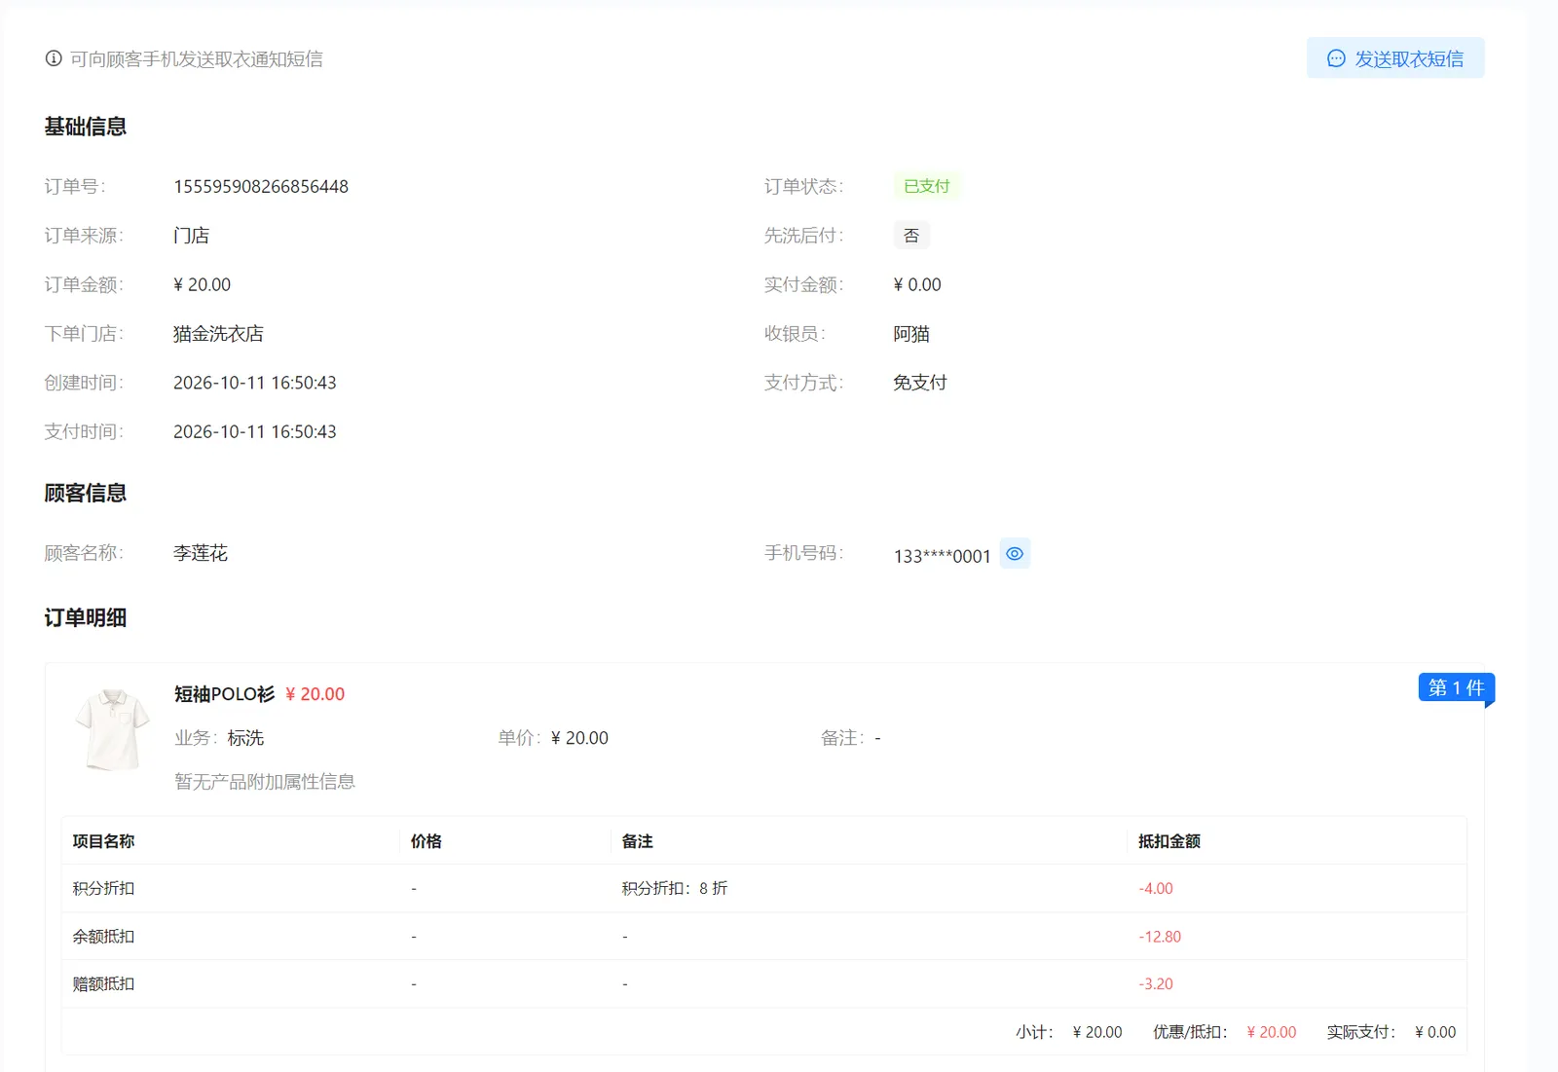
Task: Click the 已支付 status tag
Action: [x=926, y=186]
